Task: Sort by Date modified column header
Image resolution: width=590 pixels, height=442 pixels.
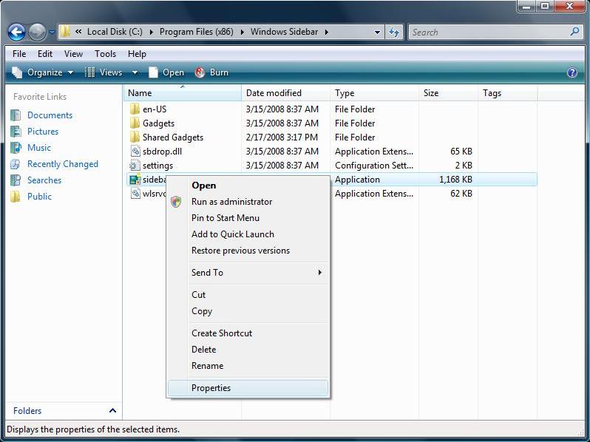Action: pyautogui.click(x=286, y=93)
